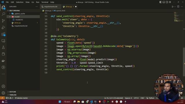Click line number 39 in the gutter
This screenshot has height=104, width=185.
[x=46, y=36]
